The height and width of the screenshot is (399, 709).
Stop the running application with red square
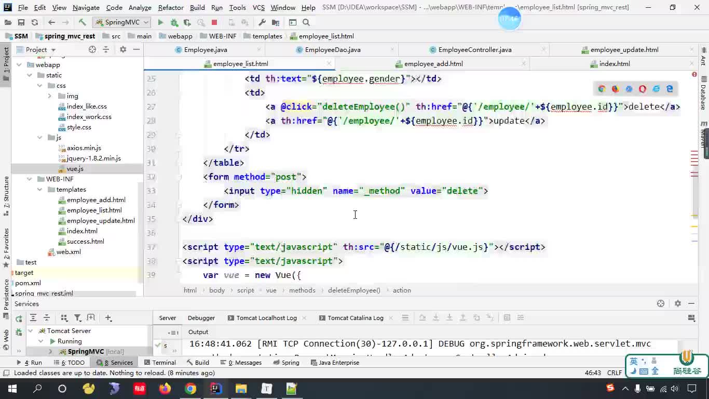pos(214,22)
